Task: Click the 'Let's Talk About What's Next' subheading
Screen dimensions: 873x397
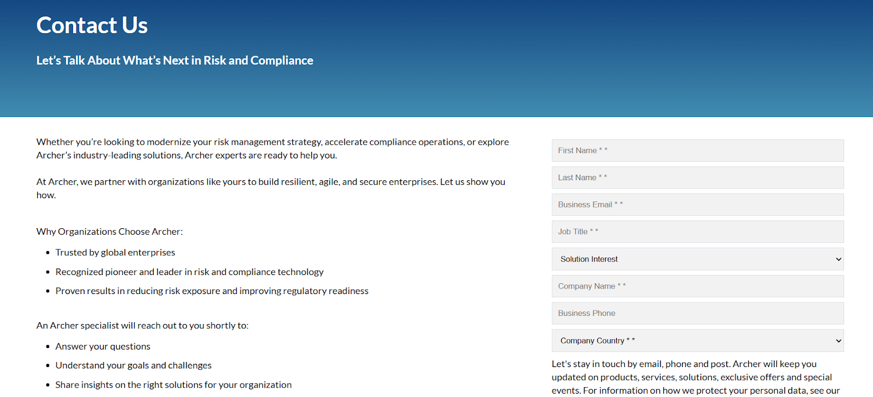Action: pos(175,60)
